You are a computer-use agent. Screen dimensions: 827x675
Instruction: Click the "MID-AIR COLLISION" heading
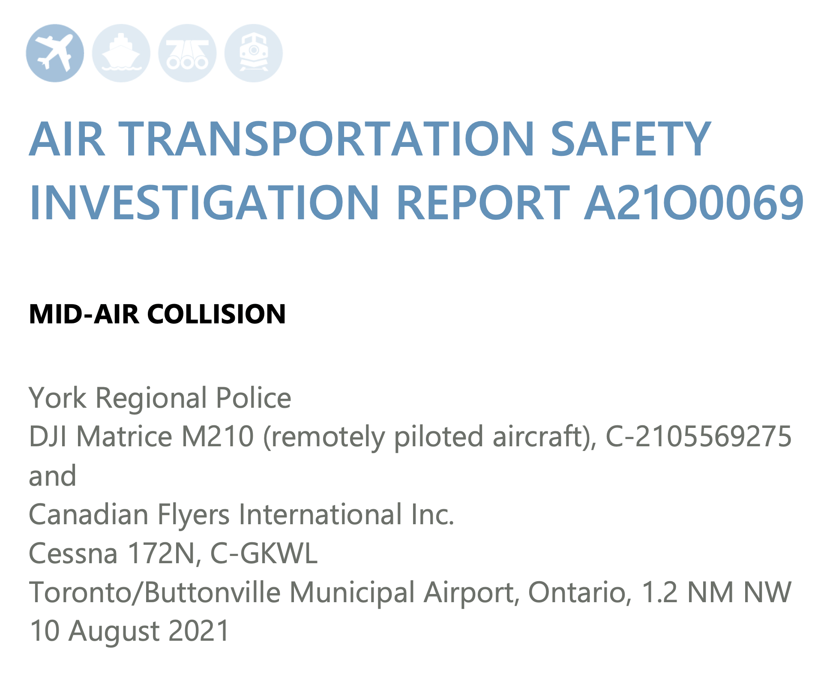(157, 314)
